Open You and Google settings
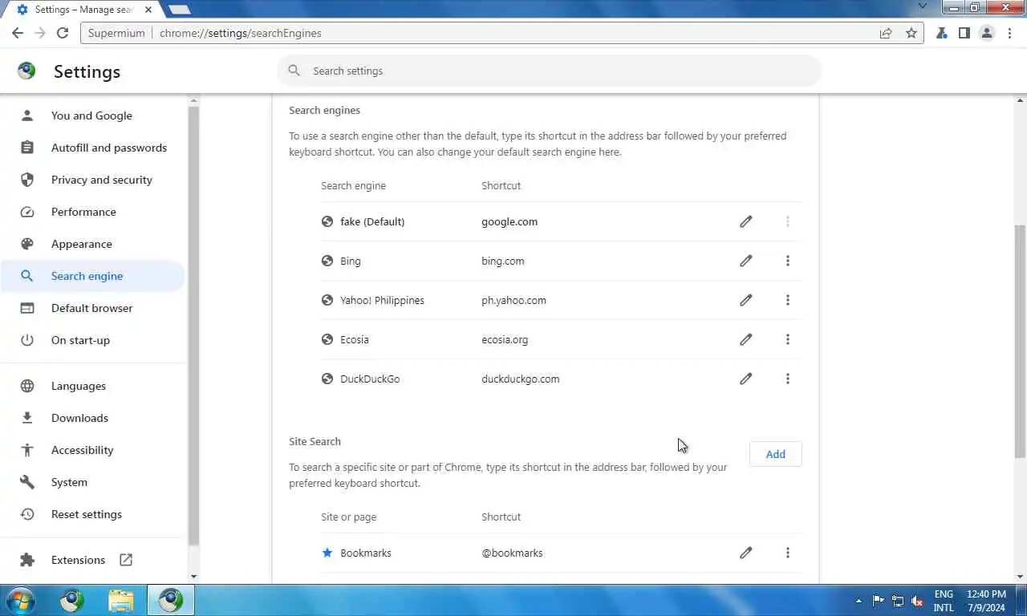The width and height of the screenshot is (1027, 616). click(x=92, y=115)
